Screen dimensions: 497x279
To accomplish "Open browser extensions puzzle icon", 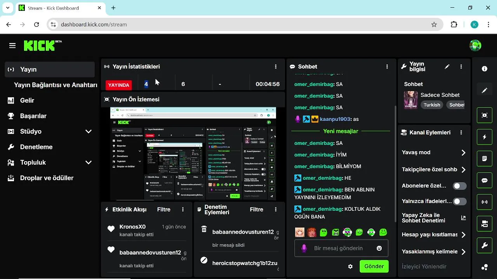I will pyautogui.click(x=454, y=24).
